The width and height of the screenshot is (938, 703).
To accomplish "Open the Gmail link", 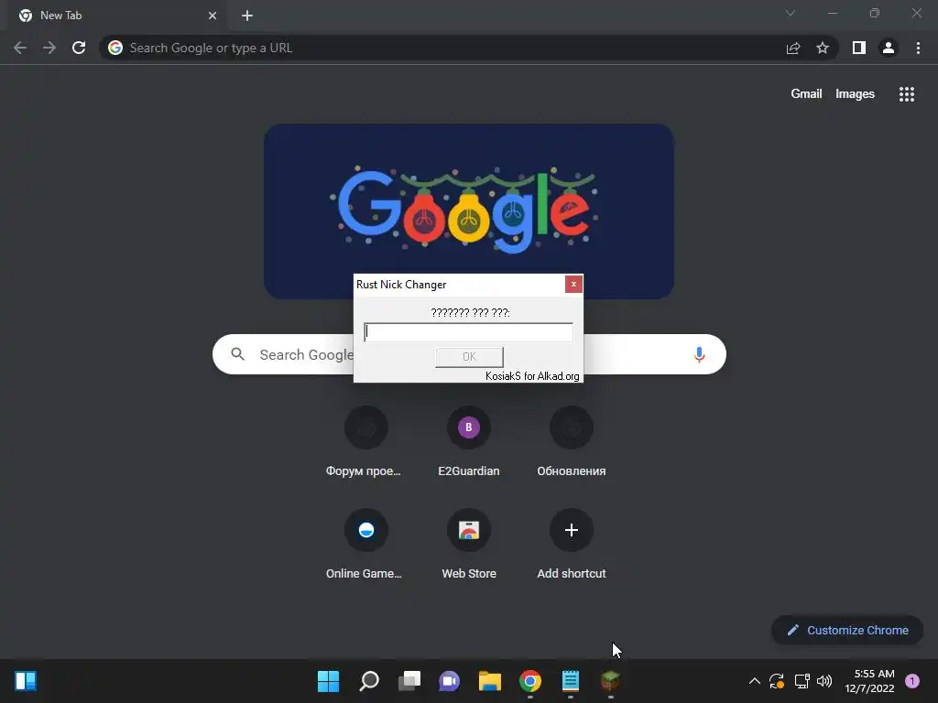I will coord(806,94).
